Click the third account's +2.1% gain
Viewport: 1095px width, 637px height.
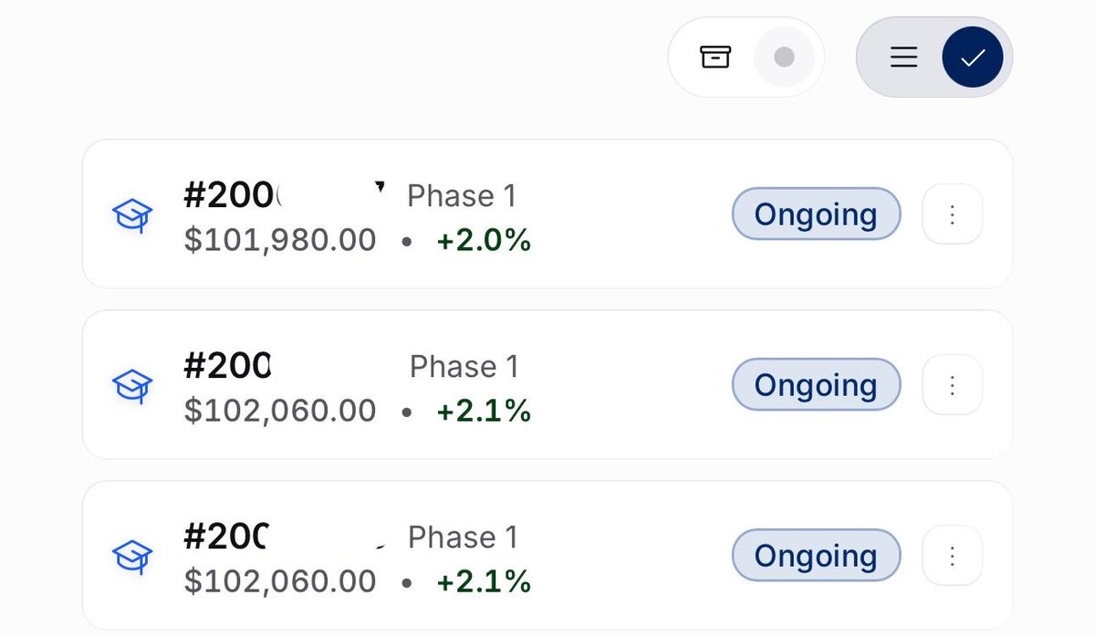click(x=484, y=580)
